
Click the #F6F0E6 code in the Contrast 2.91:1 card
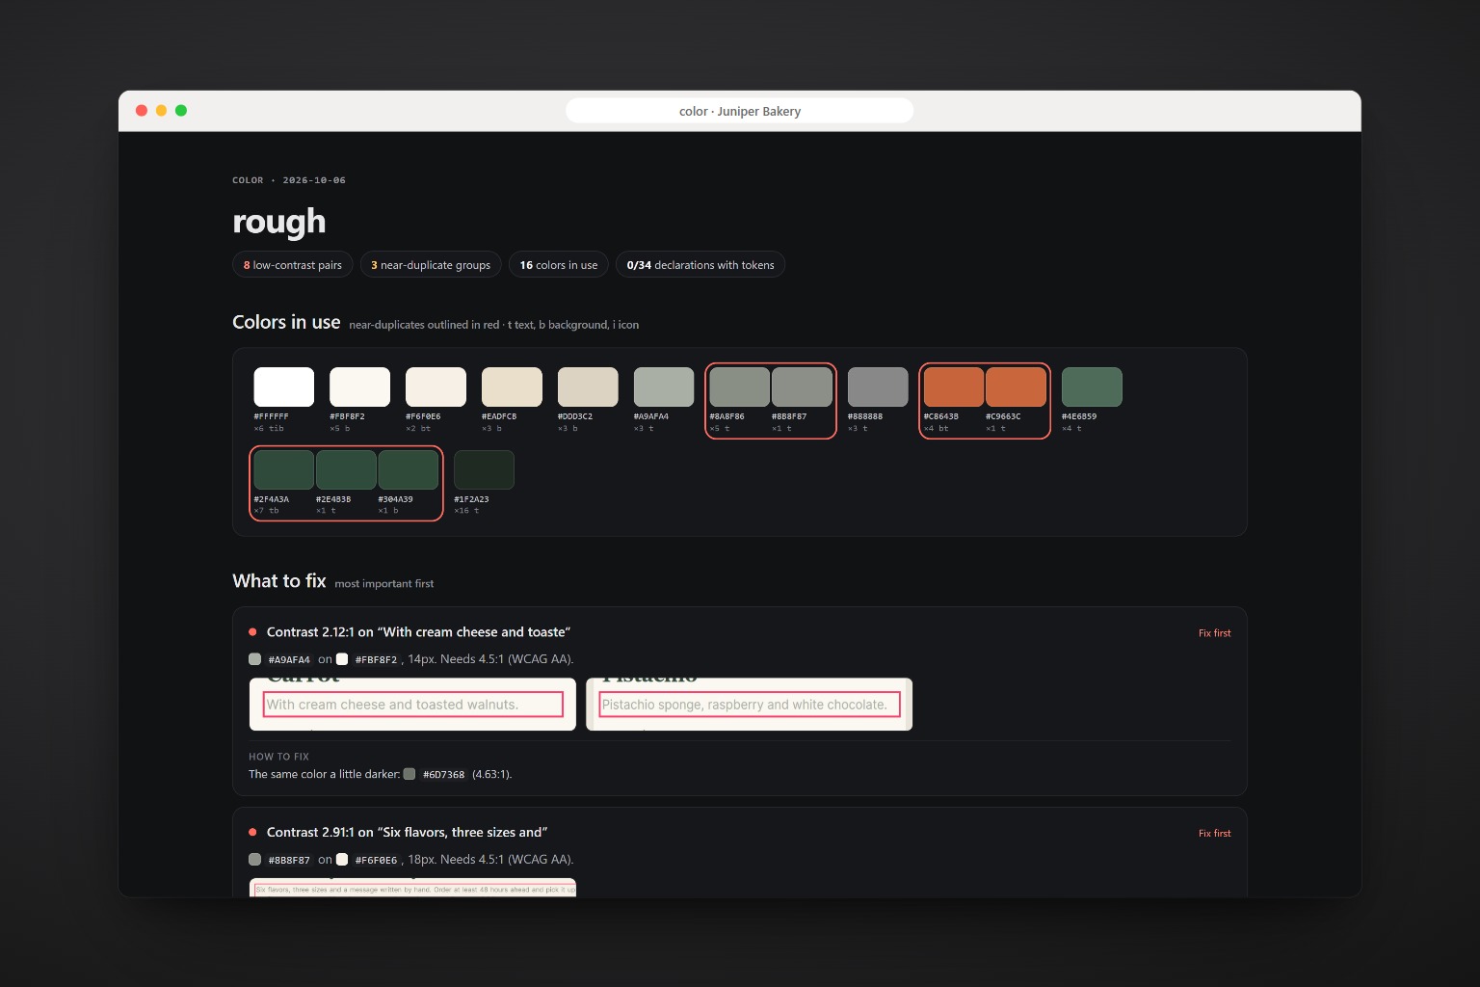point(376,860)
